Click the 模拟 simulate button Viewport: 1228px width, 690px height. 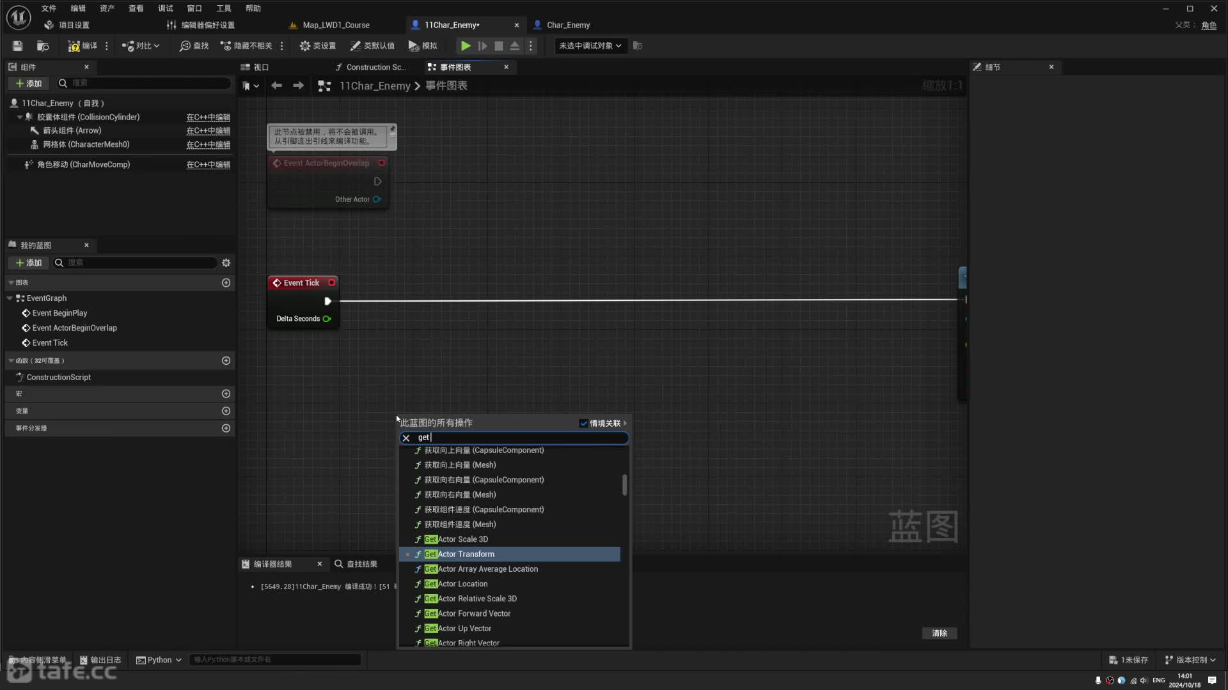pyautogui.click(x=423, y=45)
